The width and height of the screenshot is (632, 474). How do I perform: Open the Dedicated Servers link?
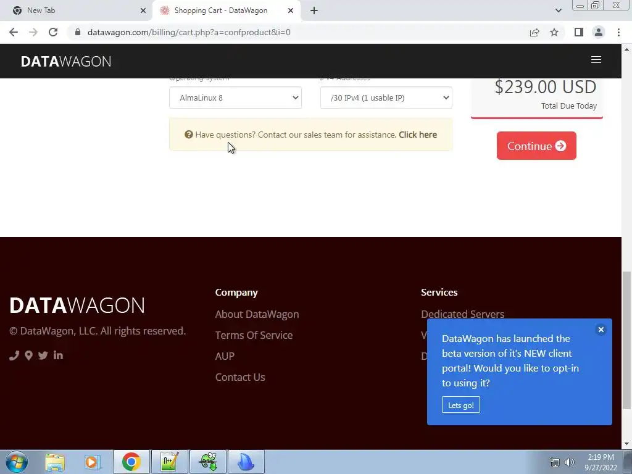point(462,314)
